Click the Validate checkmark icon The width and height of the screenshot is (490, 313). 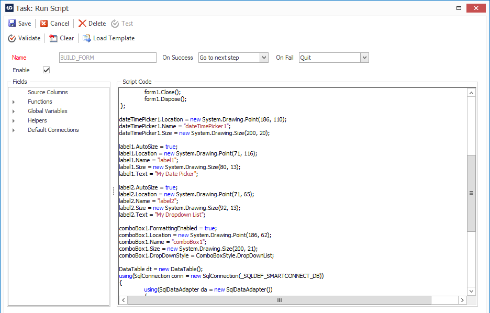[12, 38]
